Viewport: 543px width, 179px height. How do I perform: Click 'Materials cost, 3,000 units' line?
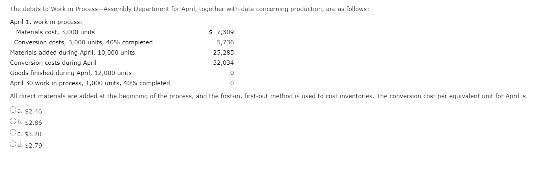point(55,32)
